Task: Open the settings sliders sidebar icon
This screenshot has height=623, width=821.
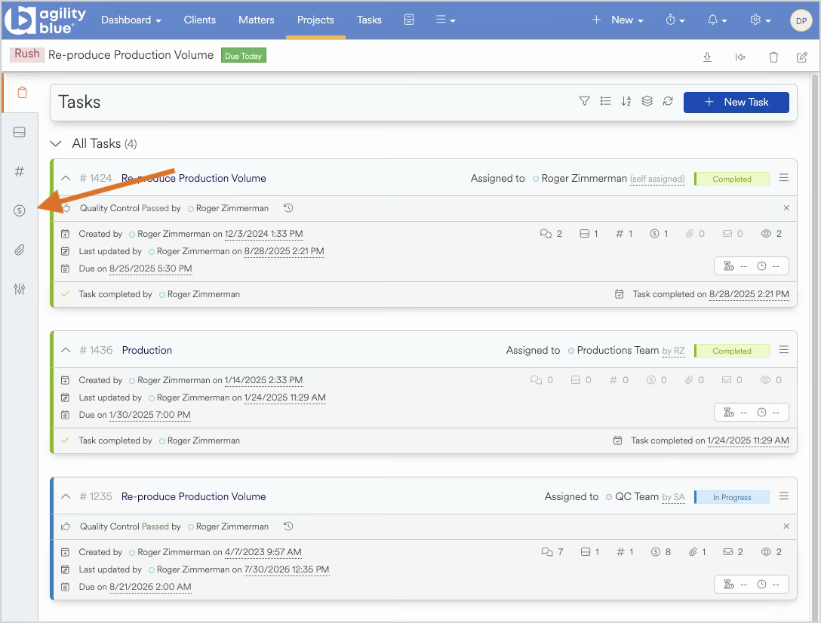Action: coord(20,289)
